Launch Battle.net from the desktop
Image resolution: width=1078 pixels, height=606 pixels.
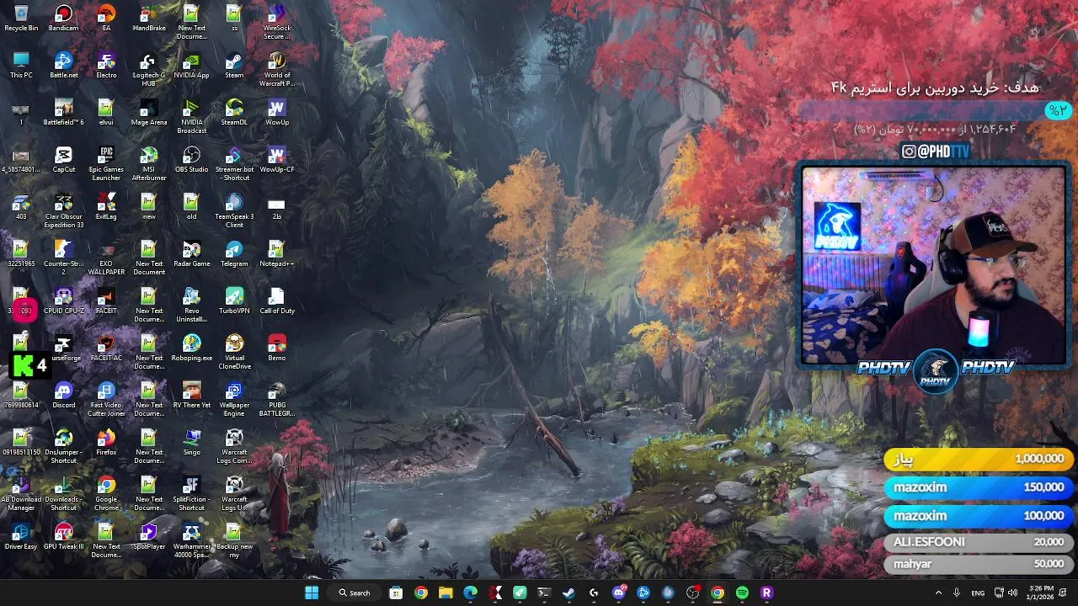64,66
